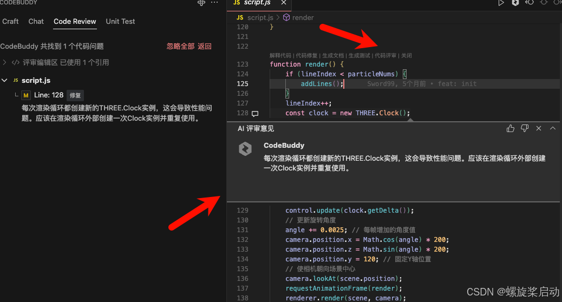Click 代码评审 code lens action
Viewport: 562px width, 302px height.
[385, 56]
